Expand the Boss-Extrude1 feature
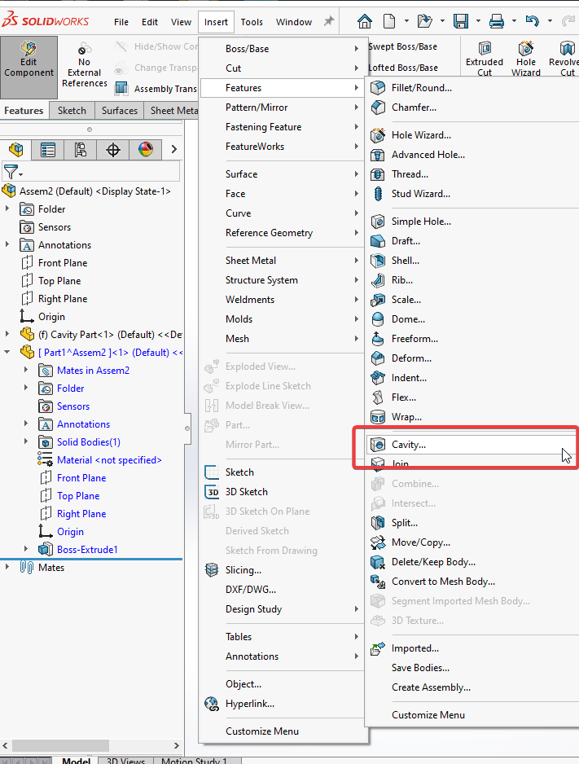This screenshot has height=764, width=579. coord(26,549)
